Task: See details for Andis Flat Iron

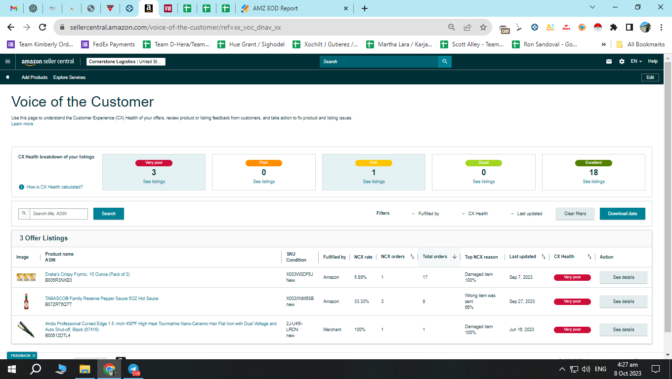Action: [x=624, y=330]
